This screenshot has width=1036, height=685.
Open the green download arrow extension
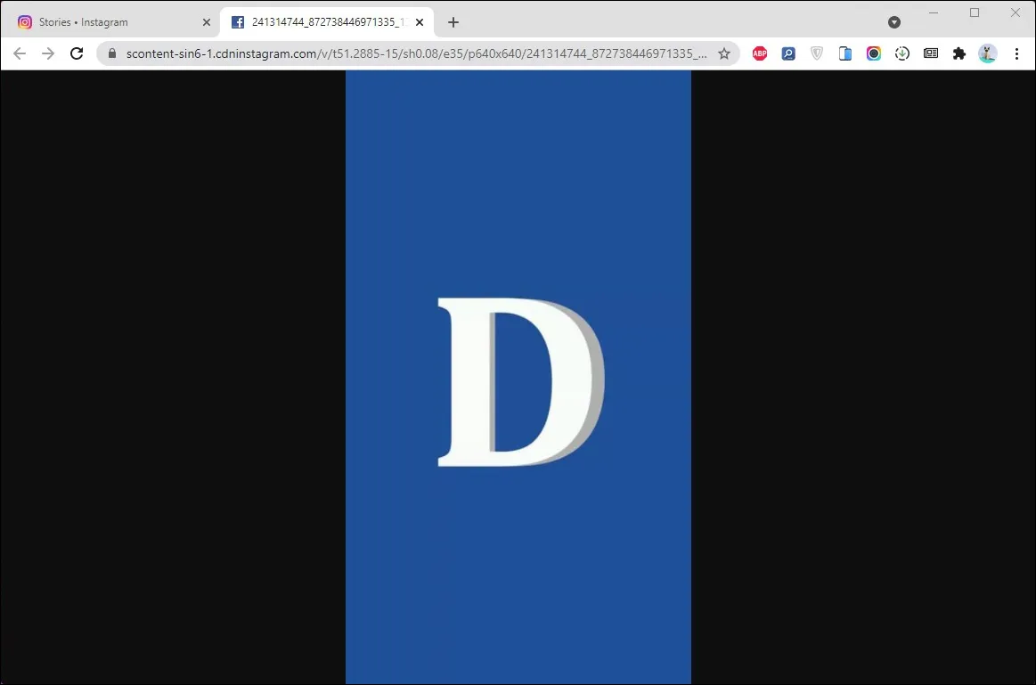pyautogui.click(x=902, y=53)
